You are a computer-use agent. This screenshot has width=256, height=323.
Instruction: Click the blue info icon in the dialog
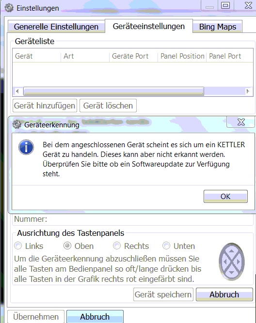26,147
